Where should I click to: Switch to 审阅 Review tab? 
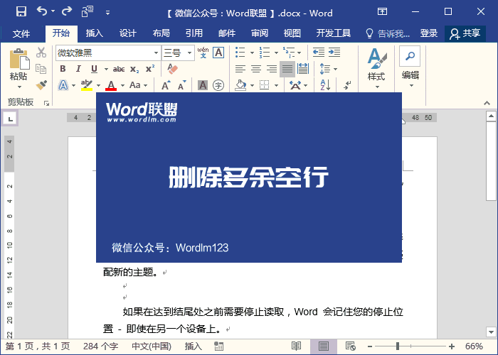[x=260, y=33]
